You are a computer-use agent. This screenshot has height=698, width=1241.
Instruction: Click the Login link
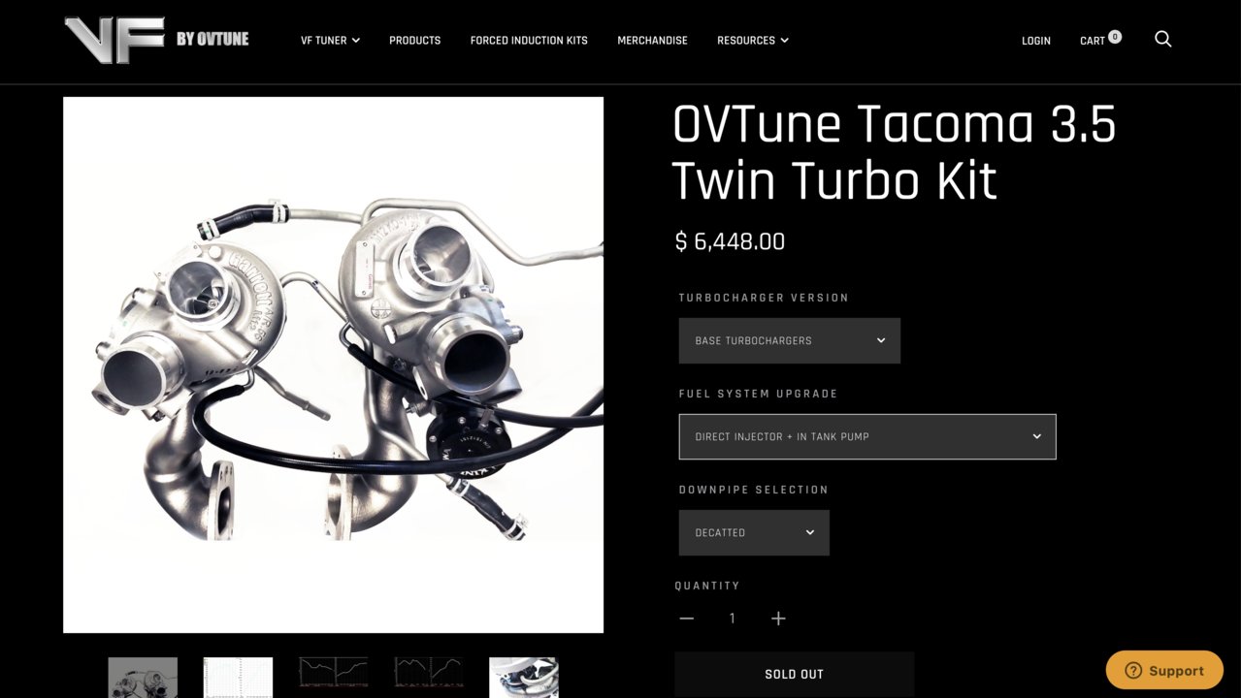pyautogui.click(x=1036, y=41)
